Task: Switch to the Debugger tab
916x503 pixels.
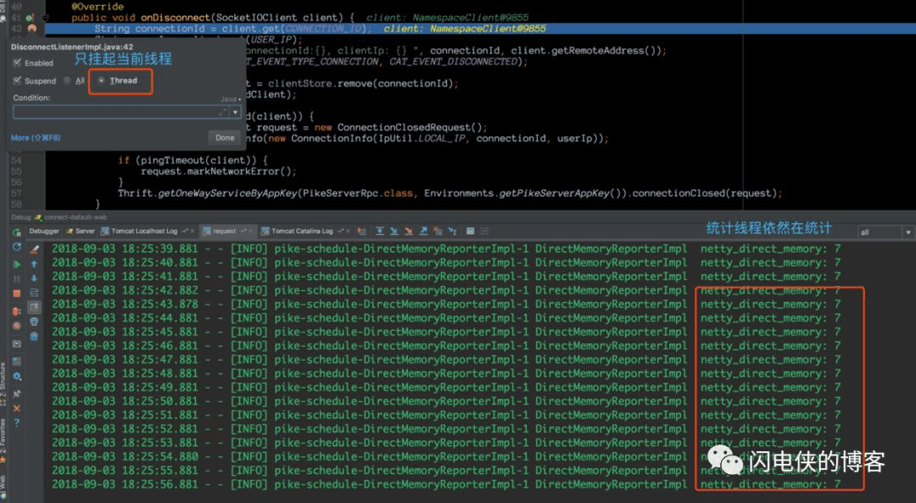Action: tap(44, 232)
